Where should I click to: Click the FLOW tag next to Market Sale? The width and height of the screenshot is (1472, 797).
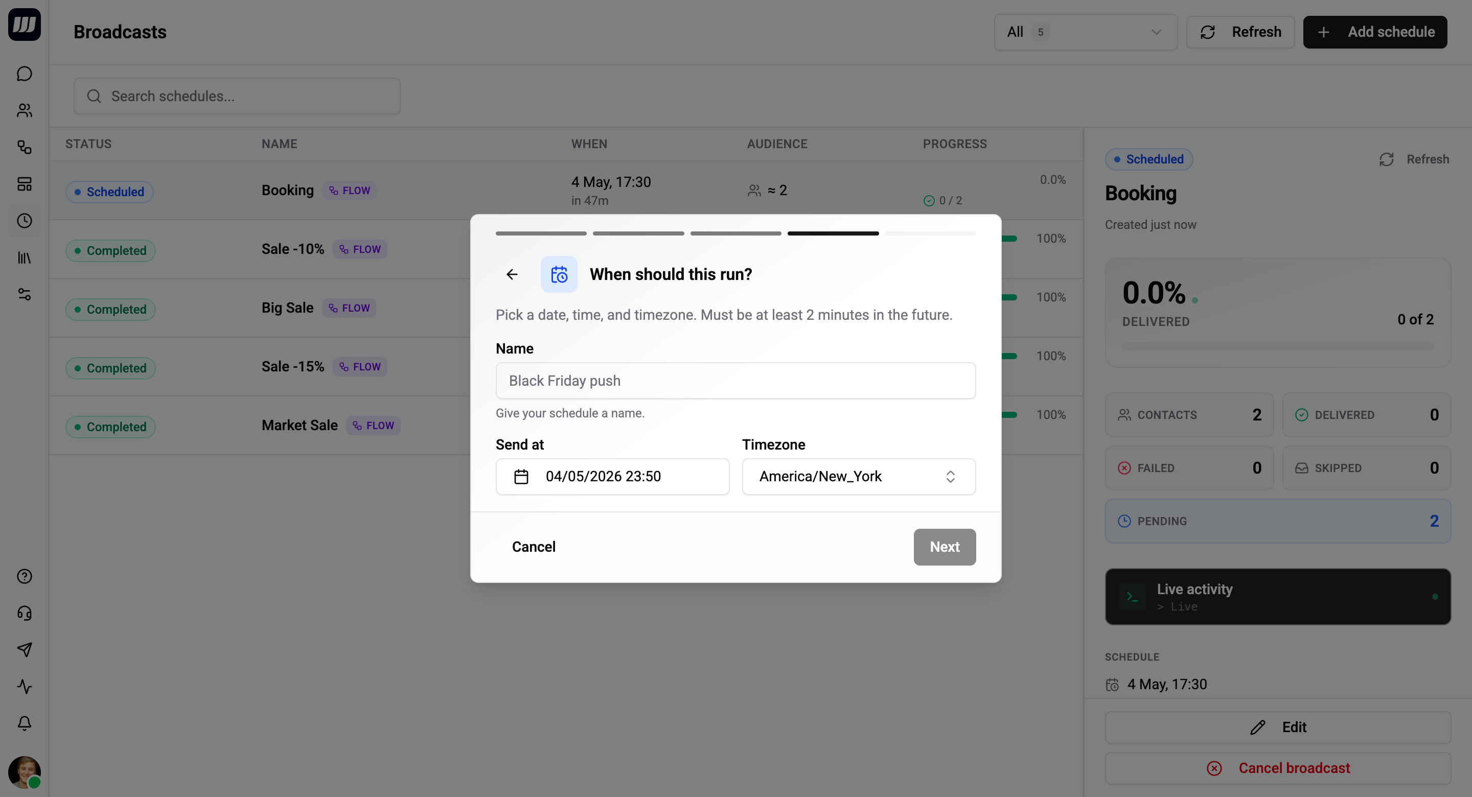[373, 426]
